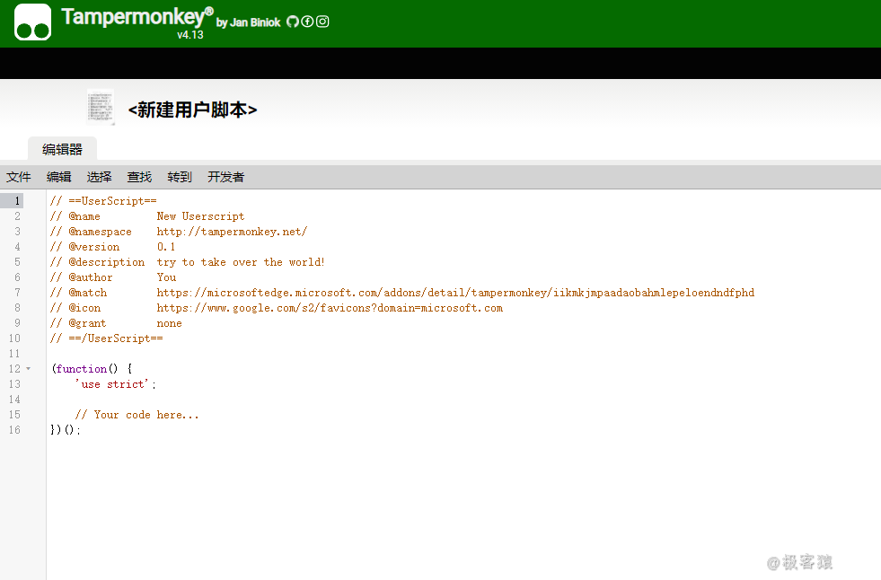Click the Tampermonkey title text
Image resolution: width=881 pixels, height=580 pixels.
point(137,17)
